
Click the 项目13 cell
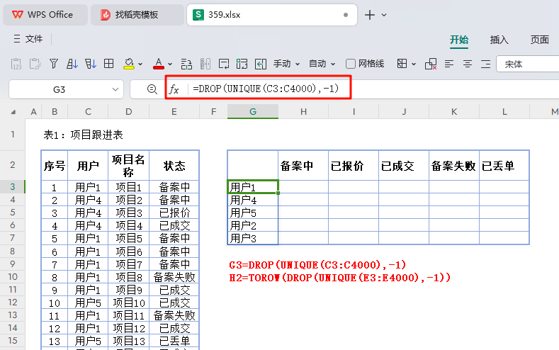(x=129, y=341)
